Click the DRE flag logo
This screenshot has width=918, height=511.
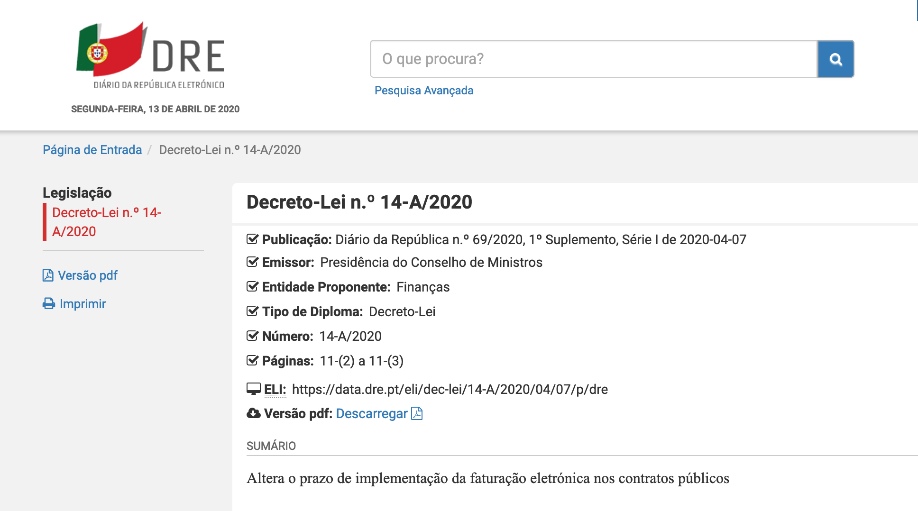pyautogui.click(x=150, y=55)
